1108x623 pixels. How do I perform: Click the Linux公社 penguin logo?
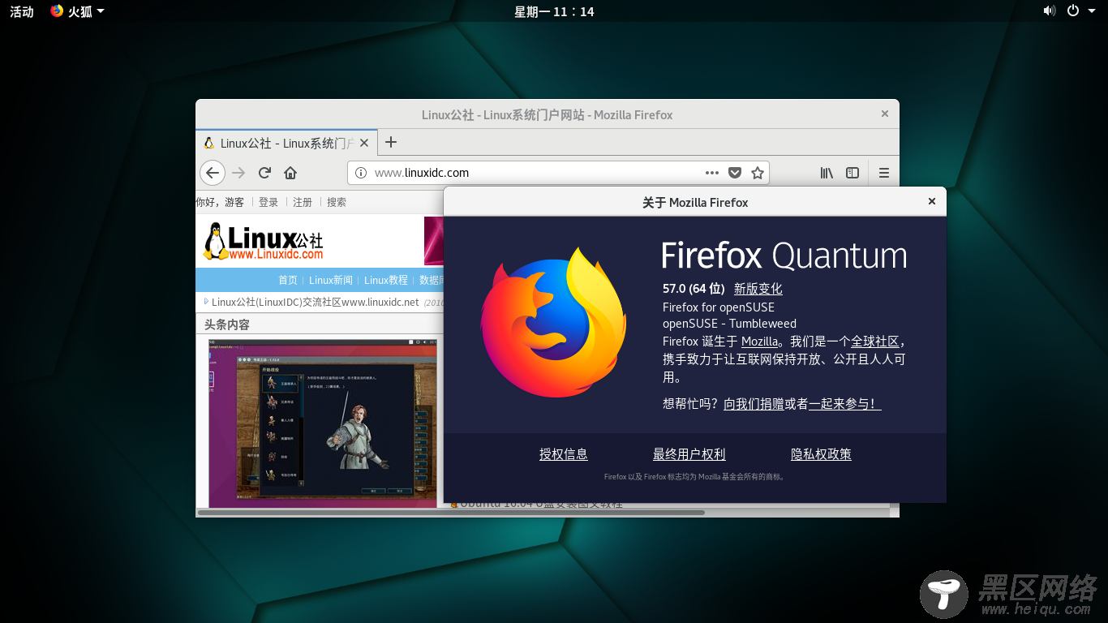click(263, 241)
